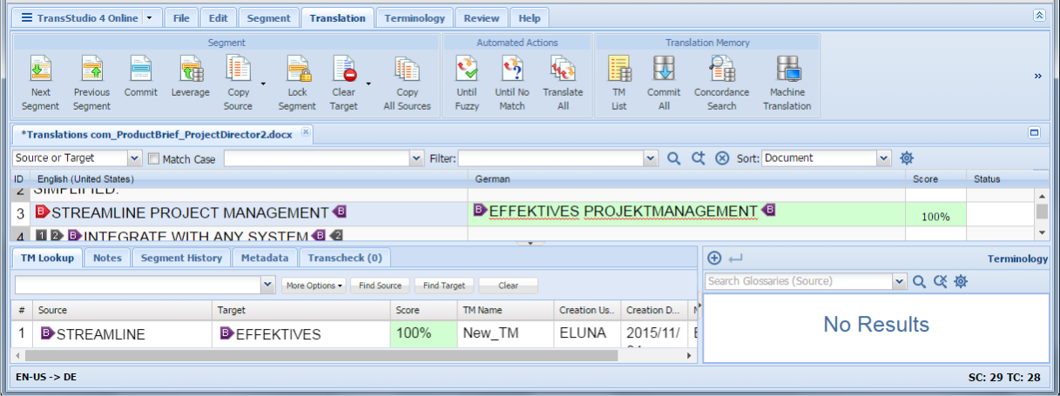1060x396 pixels.
Task: Open the Metadata tab
Action: (x=265, y=258)
